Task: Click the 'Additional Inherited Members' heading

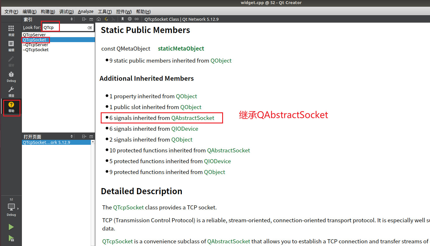Action: click(147, 78)
